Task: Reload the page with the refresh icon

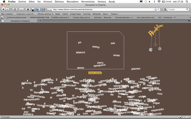Action: pyautogui.click(x=15, y=9)
